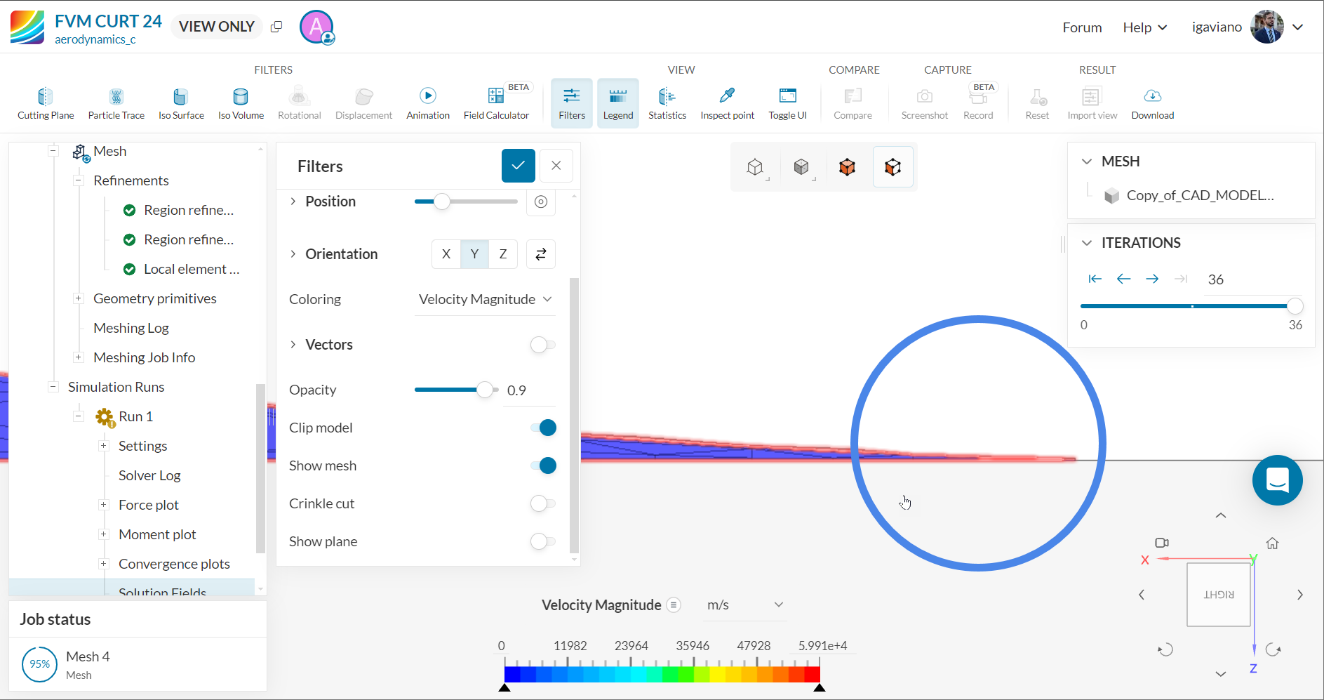Viewport: 1324px width, 700px height.
Task: Open the Solver Log item
Action: pyautogui.click(x=149, y=475)
